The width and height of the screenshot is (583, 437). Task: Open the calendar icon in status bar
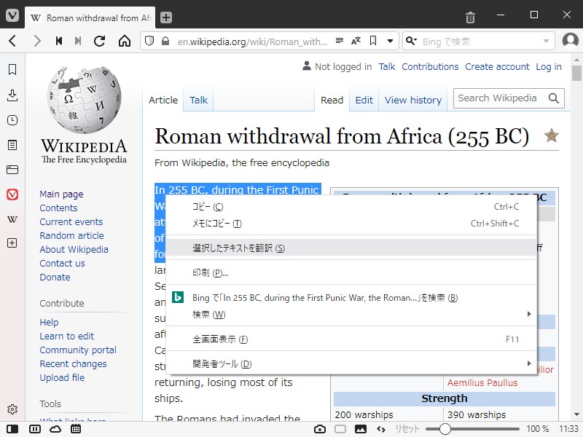[76, 429]
